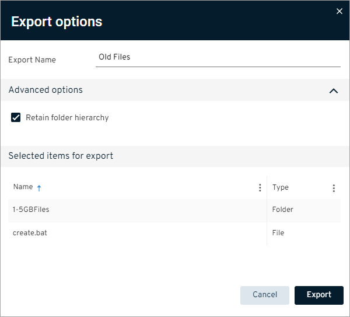This screenshot has width=350, height=317.
Task: Select the 1-5GBFiles row
Action: click(174, 210)
